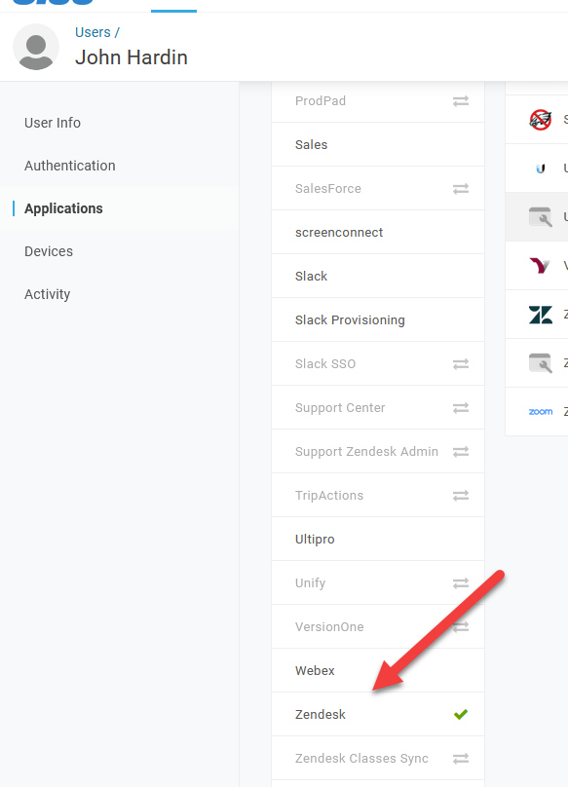Click John Hardin's user avatar
568x787 pixels.
(36, 47)
